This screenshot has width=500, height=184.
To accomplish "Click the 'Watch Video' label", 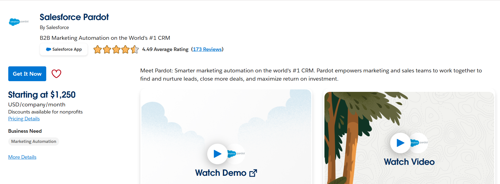I will [409, 162].
